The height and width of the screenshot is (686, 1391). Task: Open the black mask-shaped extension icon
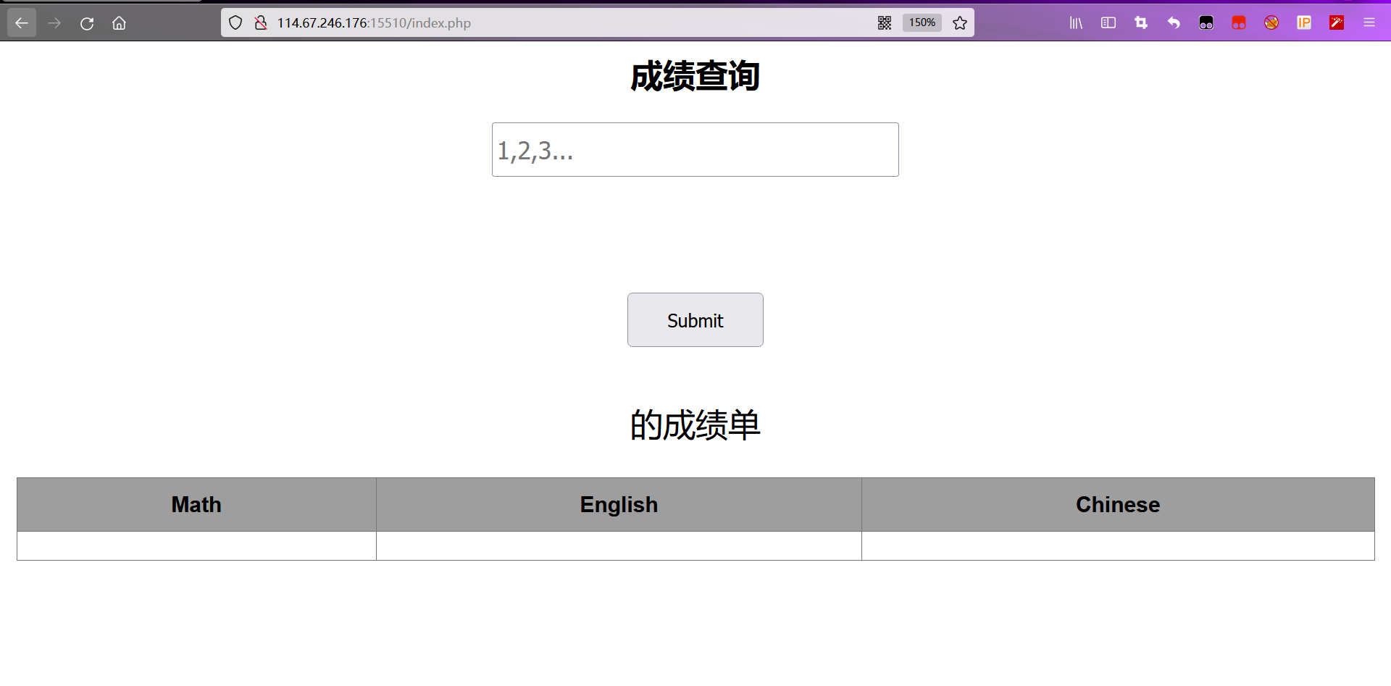tap(1206, 22)
